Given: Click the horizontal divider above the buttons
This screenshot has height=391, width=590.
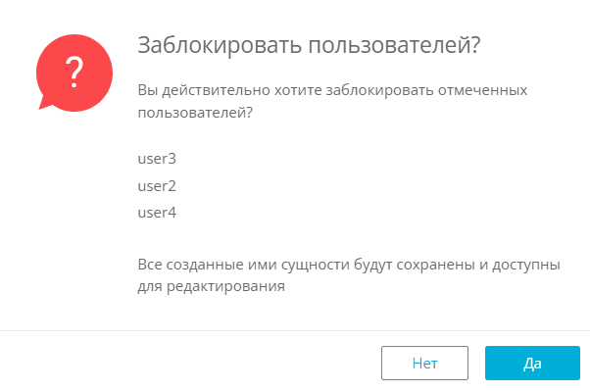Looking at the screenshot, I should 295,331.
